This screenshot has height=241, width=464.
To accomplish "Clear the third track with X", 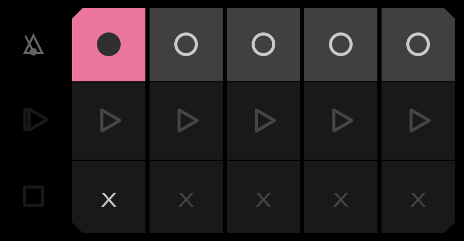I will coord(263,197).
